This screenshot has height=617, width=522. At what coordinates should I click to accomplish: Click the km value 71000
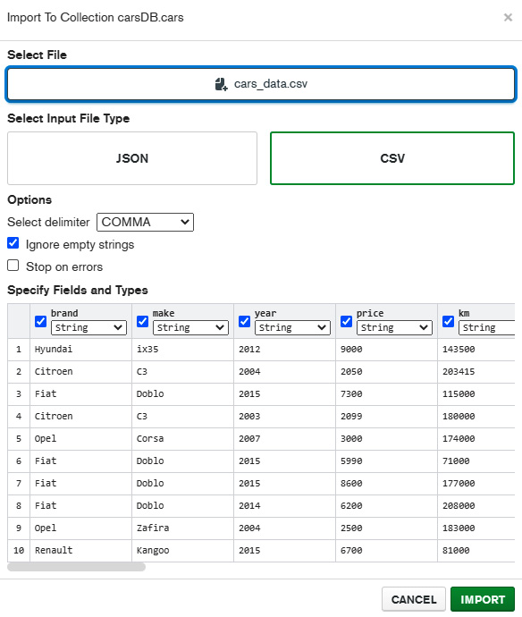point(456,461)
